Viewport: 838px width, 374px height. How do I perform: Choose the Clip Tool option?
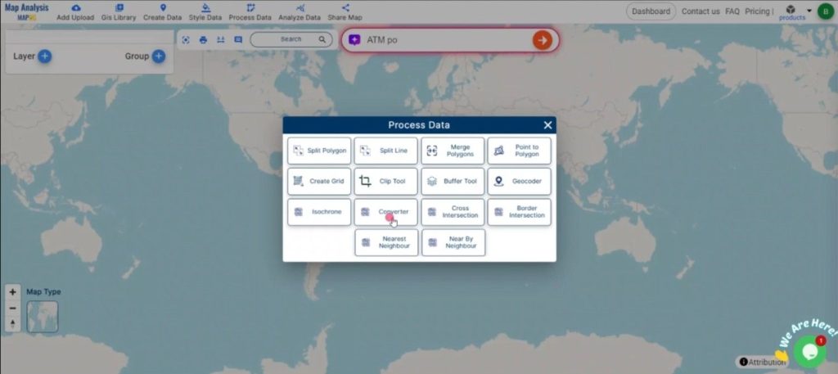385,181
